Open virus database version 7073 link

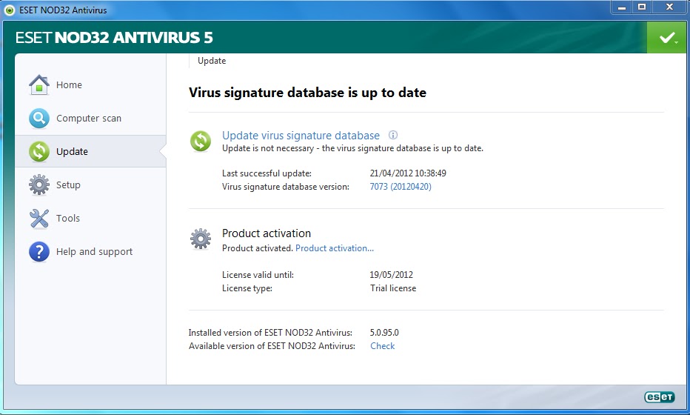401,186
